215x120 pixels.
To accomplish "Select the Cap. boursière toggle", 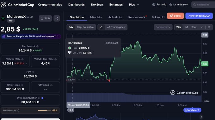I will (x=85, y=27).
